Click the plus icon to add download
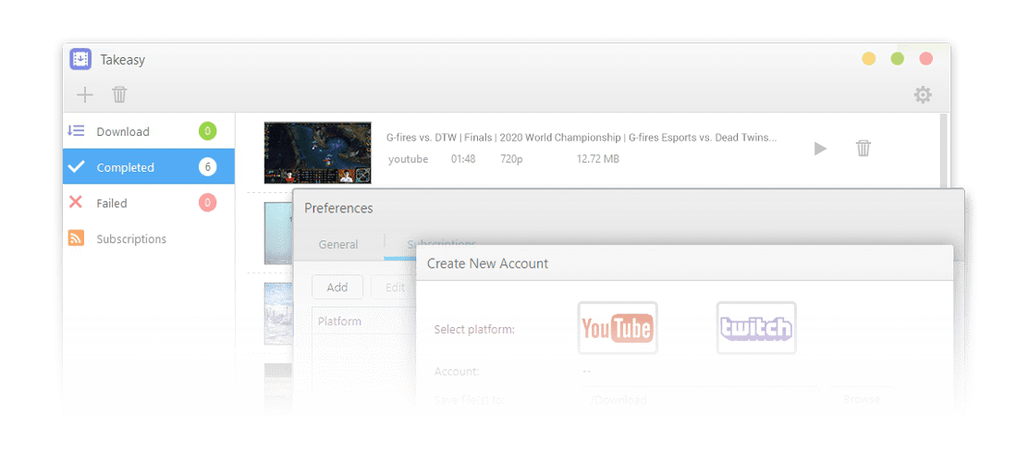Screen dimensions: 1017x472 [85, 94]
